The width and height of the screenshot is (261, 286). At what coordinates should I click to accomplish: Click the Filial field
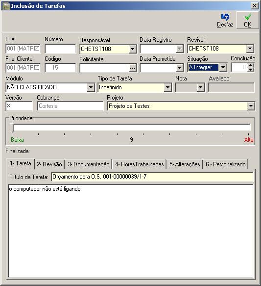23,49
